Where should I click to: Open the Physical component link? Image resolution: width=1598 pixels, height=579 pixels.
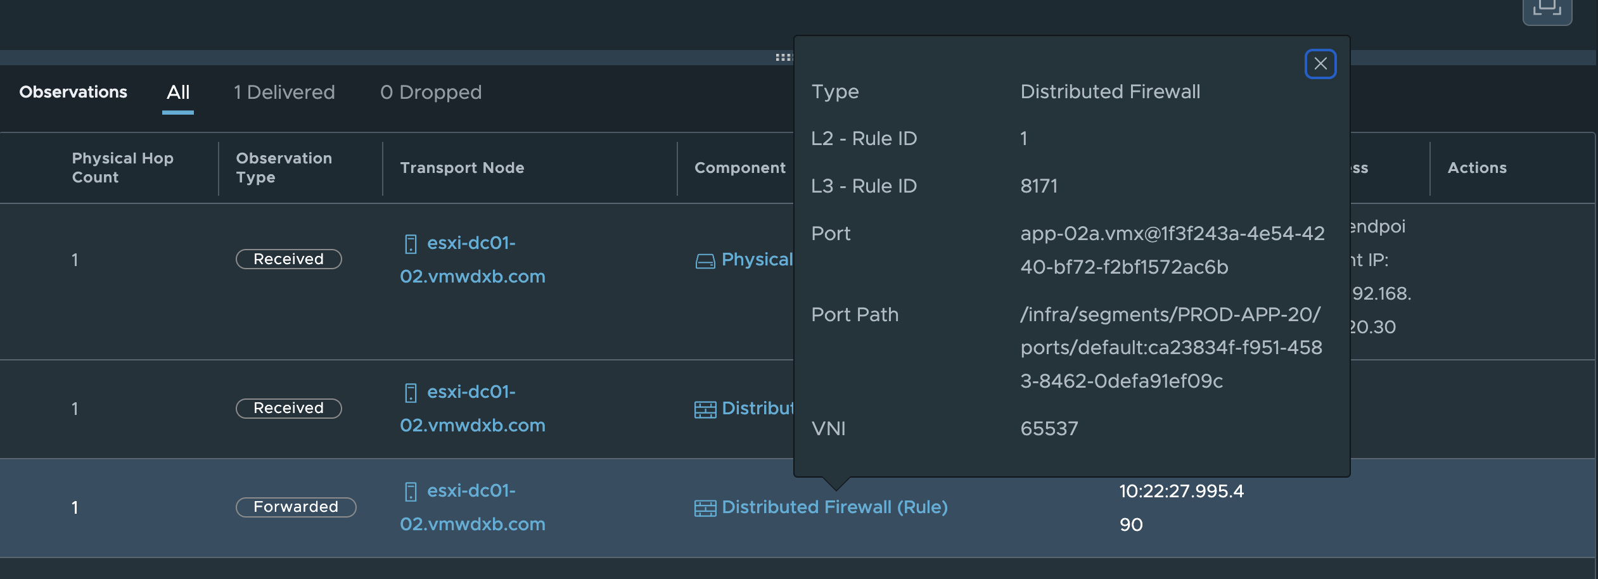coord(757,260)
